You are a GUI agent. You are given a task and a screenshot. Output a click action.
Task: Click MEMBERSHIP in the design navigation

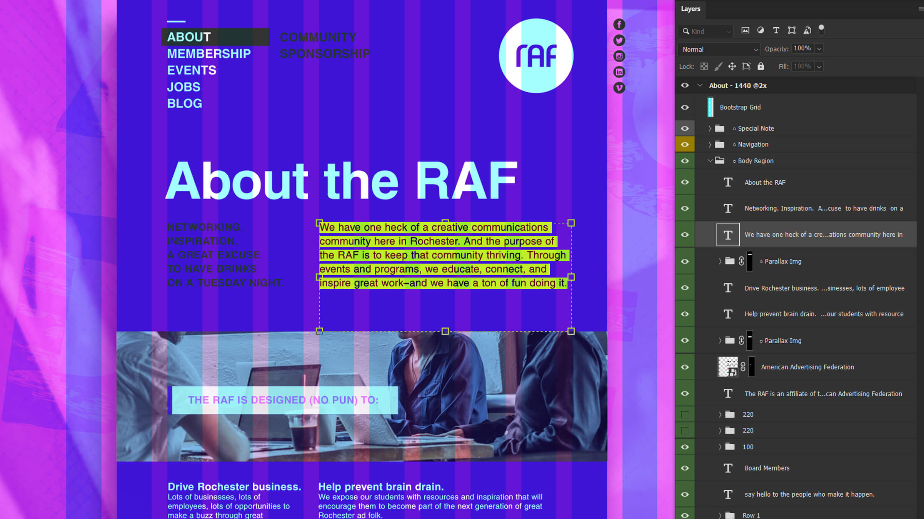click(x=209, y=53)
